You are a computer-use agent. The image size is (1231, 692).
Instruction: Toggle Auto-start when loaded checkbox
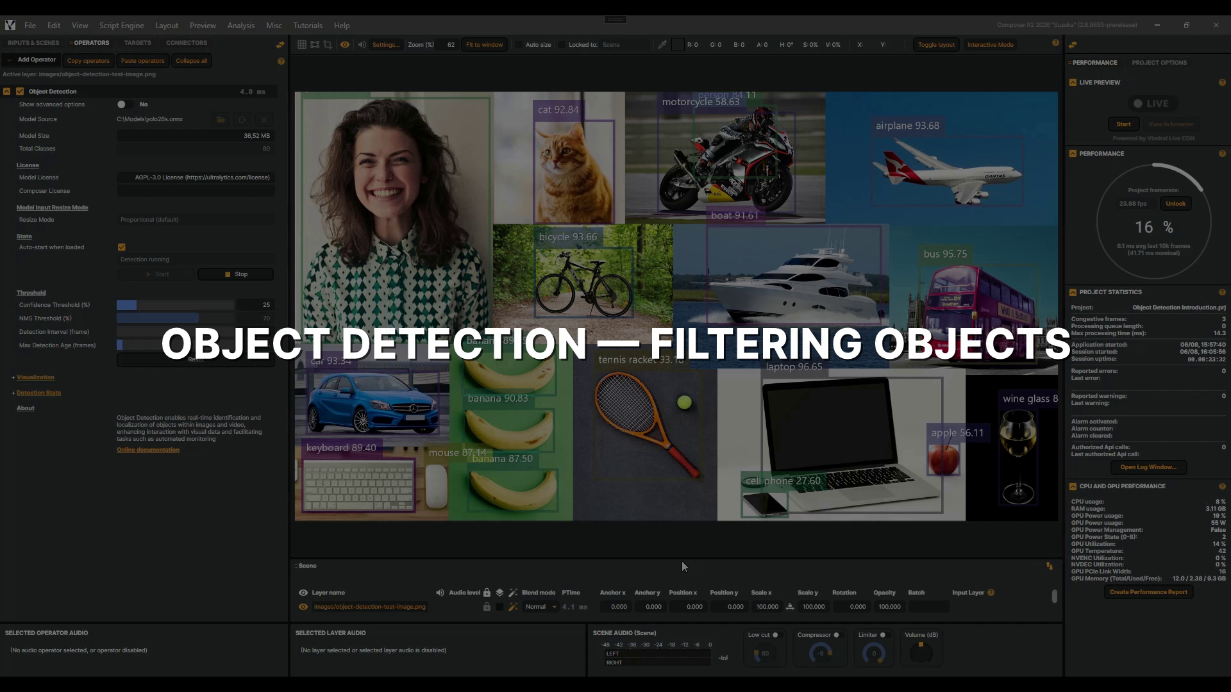122,247
